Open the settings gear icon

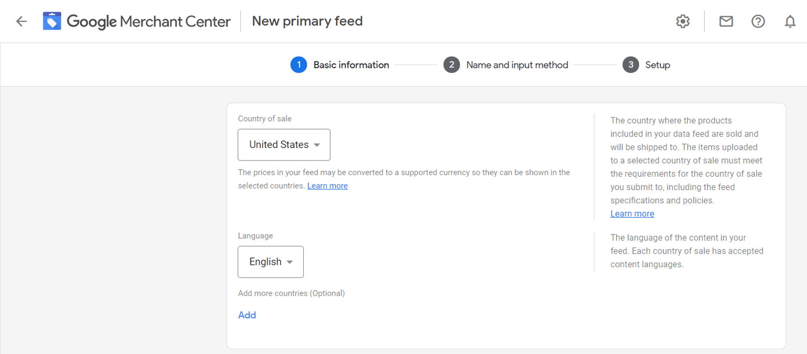(682, 21)
